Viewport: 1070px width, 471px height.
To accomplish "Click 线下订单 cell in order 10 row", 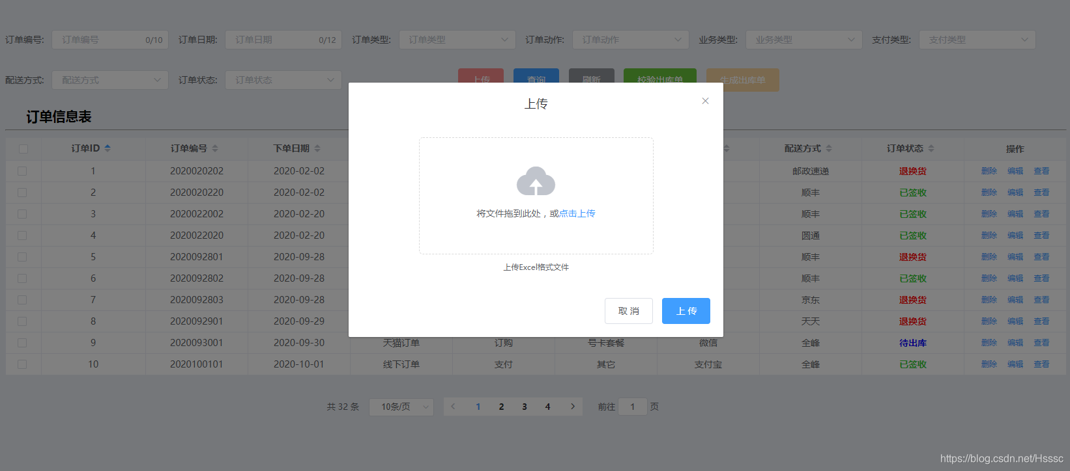I will pos(401,364).
